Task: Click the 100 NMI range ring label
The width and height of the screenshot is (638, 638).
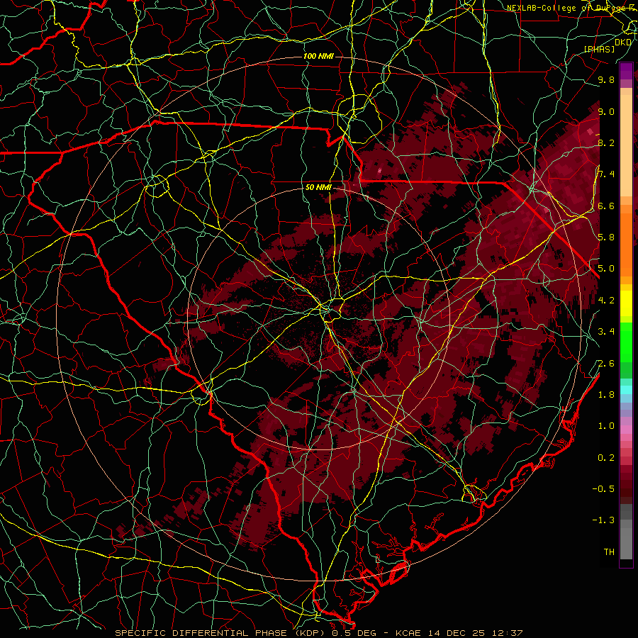Action: point(318,56)
